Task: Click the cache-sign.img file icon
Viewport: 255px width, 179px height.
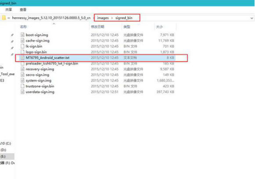Action: (22, 40)
